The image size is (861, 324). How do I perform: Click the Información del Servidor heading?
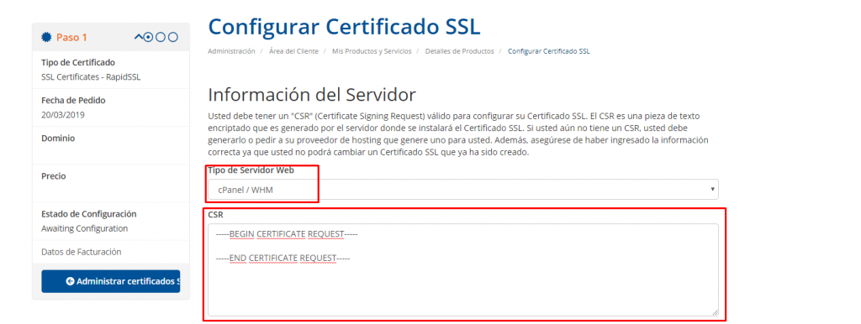312,95
